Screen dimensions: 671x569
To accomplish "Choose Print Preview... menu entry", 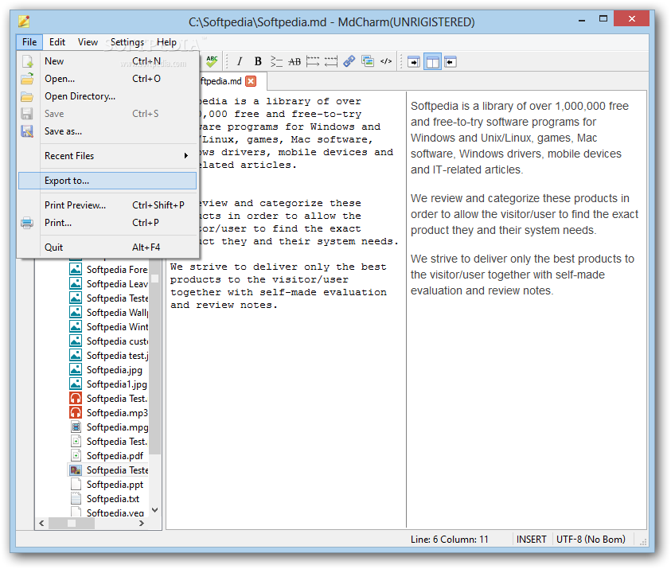I will pos(107,205).
